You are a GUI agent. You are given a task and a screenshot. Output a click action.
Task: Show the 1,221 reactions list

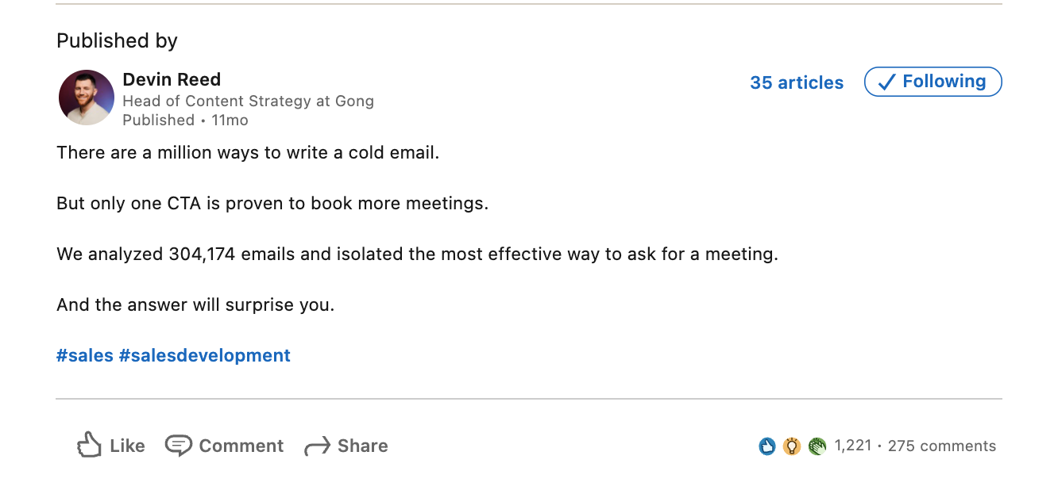(853, 446)
